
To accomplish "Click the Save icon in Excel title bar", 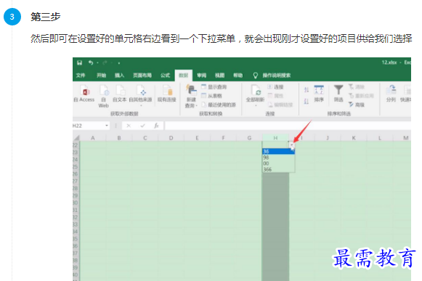I will pos(79,62).
